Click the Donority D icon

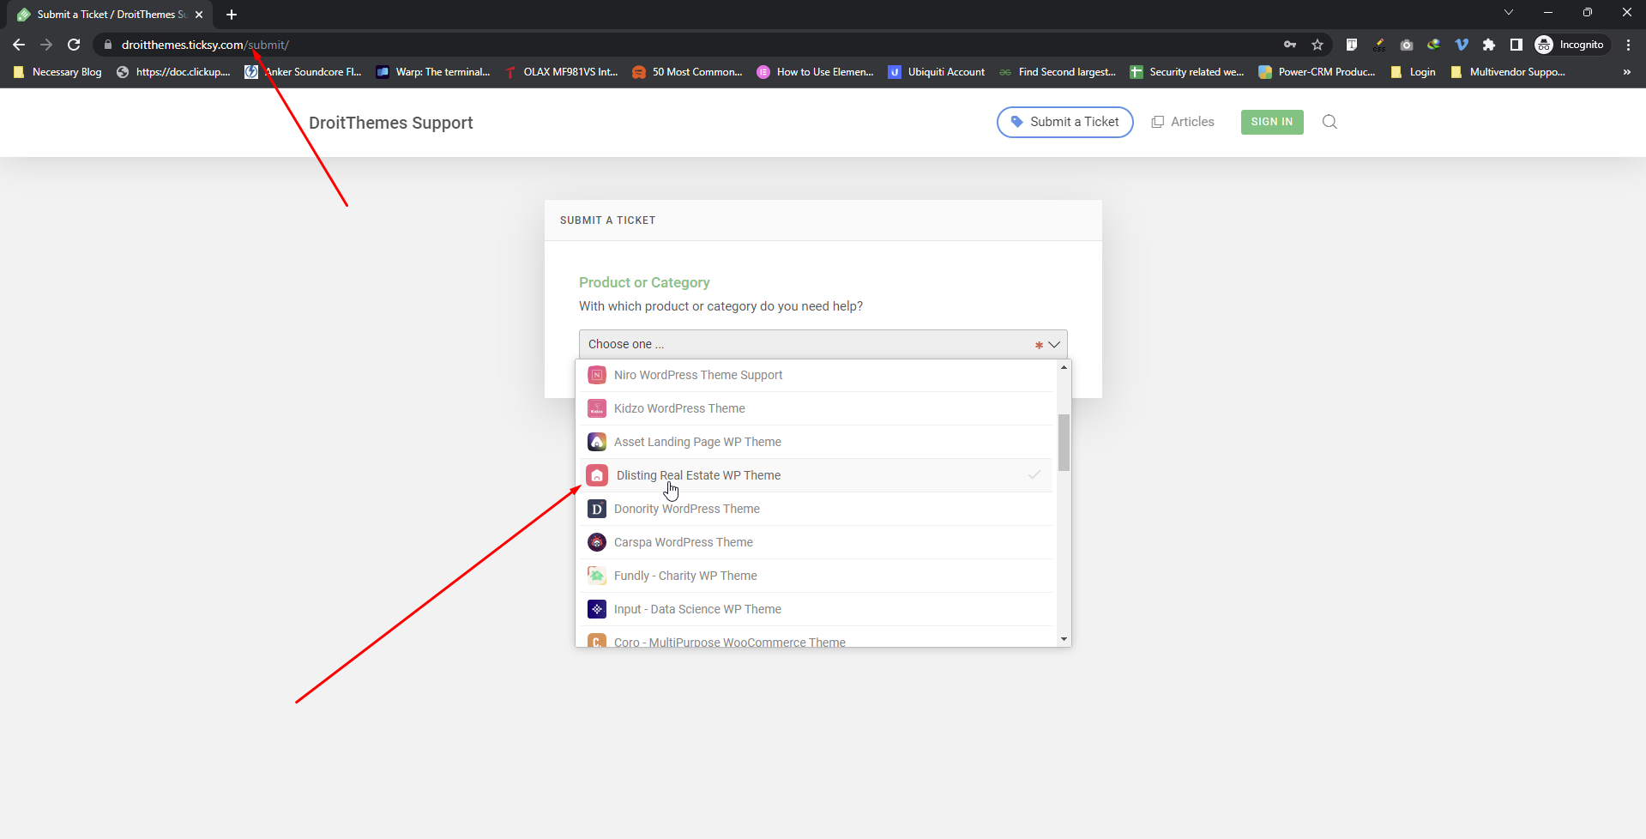click(x=597, y=509)
